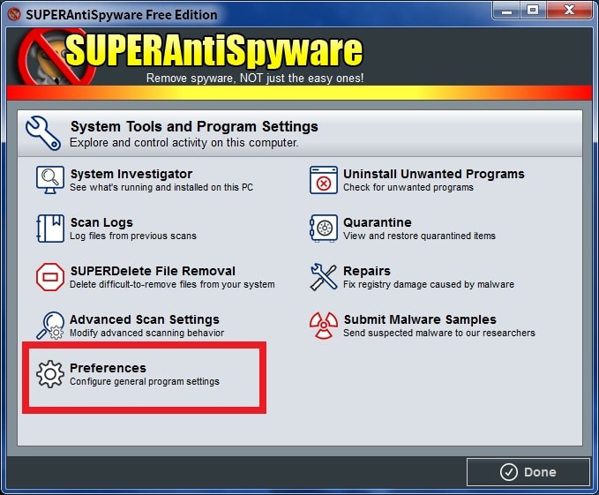Viewport: 599px width, 495px height.
Task: Click 'Configure general program settings' text
Action: 145,381
